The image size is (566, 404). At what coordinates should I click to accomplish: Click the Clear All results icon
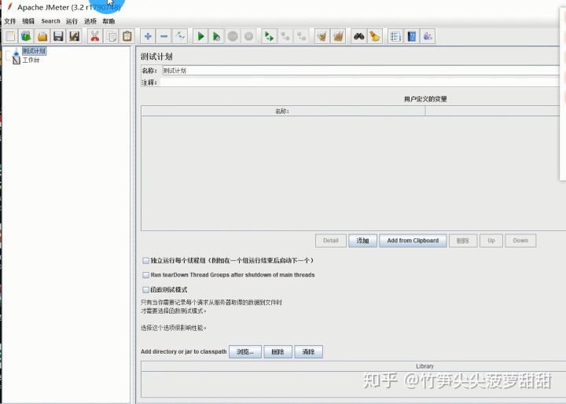click(338, 36)
